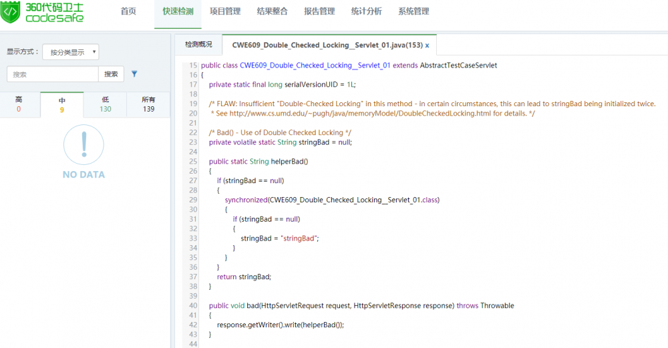Open the 首页 menu

[128, 11]
